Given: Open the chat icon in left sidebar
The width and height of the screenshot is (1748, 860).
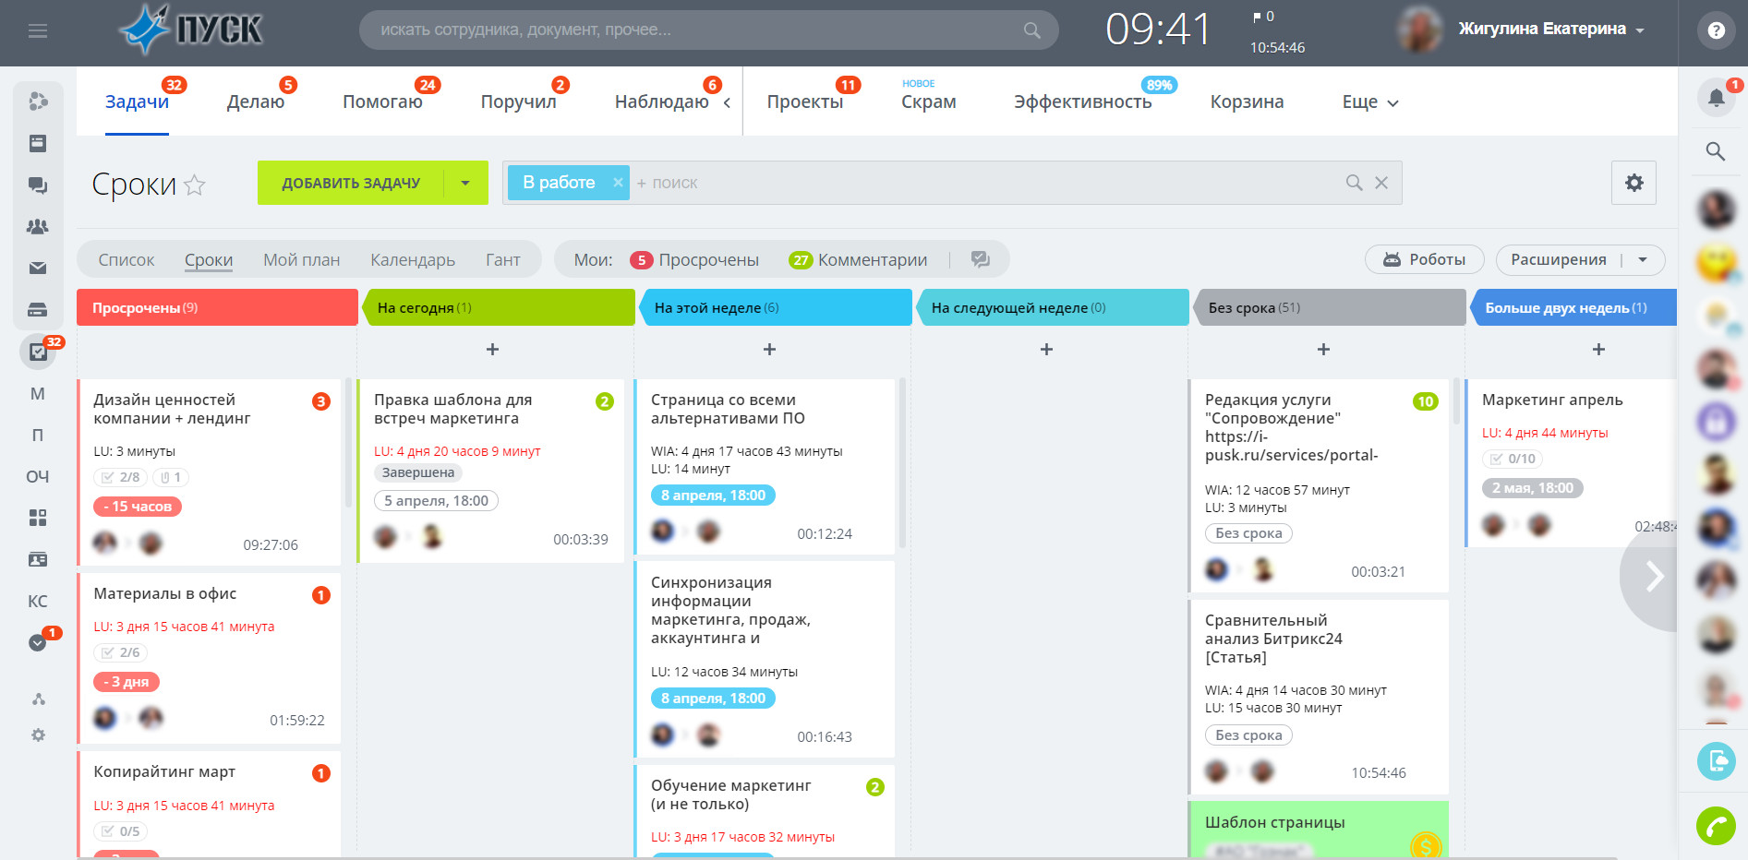Looking at the screenshot, I should [x=38, y=185].
